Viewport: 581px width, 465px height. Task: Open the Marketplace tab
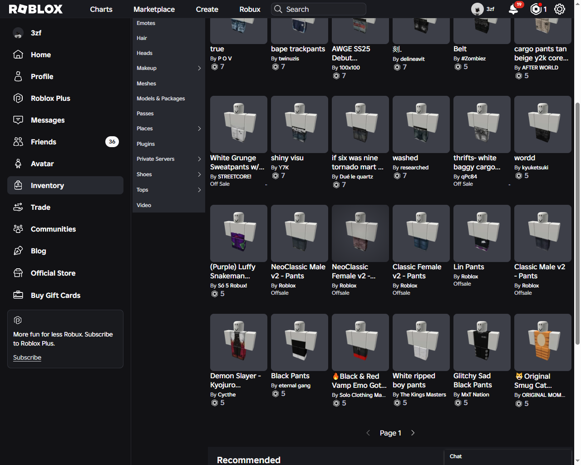(x=154, y=9)
